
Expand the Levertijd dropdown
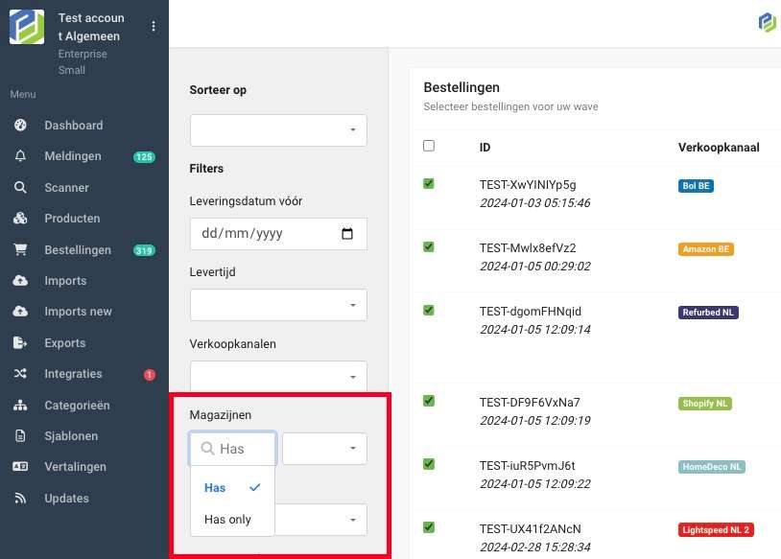click(x=278, y=305)
